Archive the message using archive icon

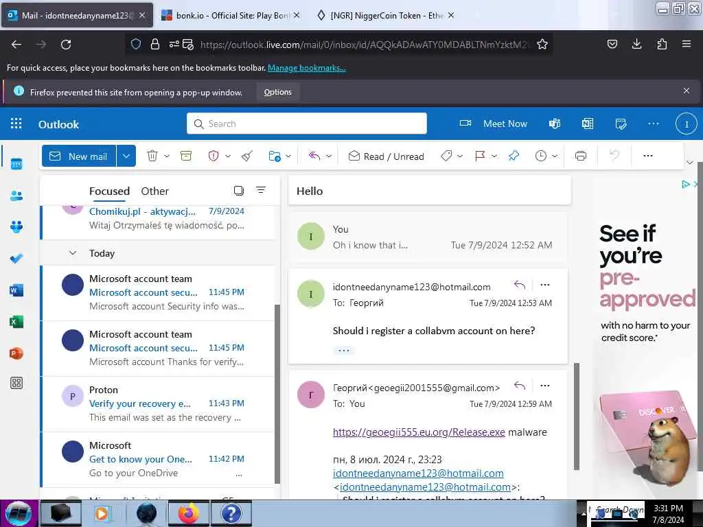[x=186, y=156]
